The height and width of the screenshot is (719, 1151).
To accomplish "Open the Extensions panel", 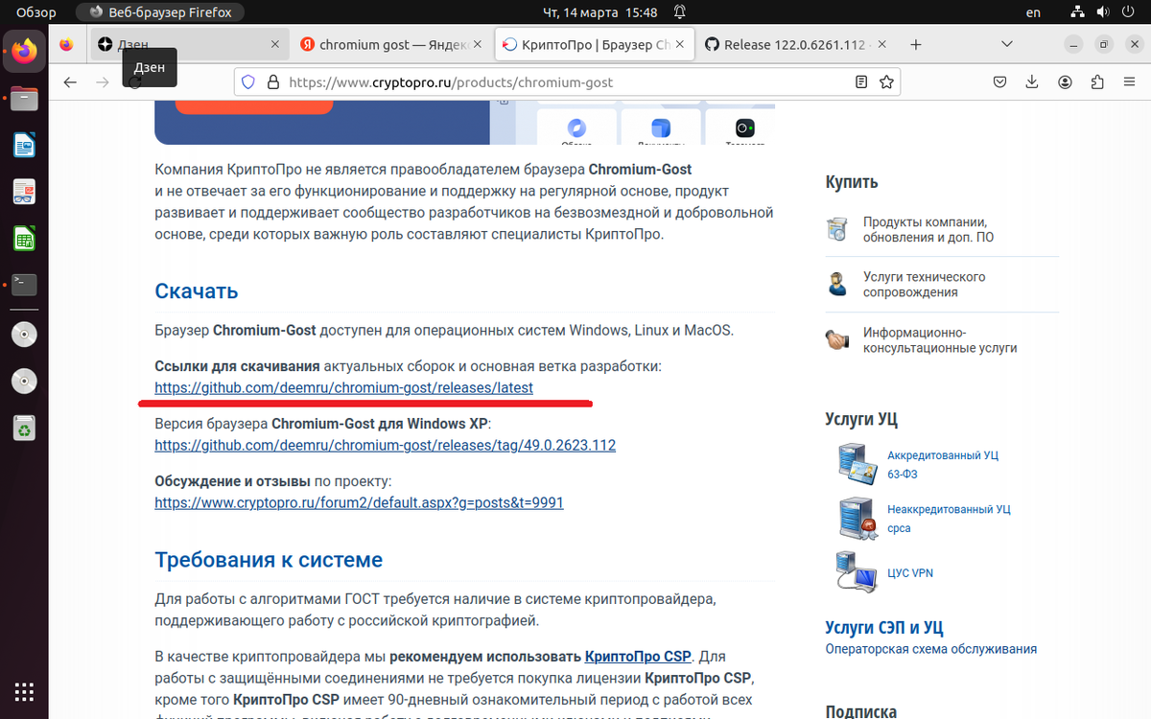I will tap(1097, 82).
